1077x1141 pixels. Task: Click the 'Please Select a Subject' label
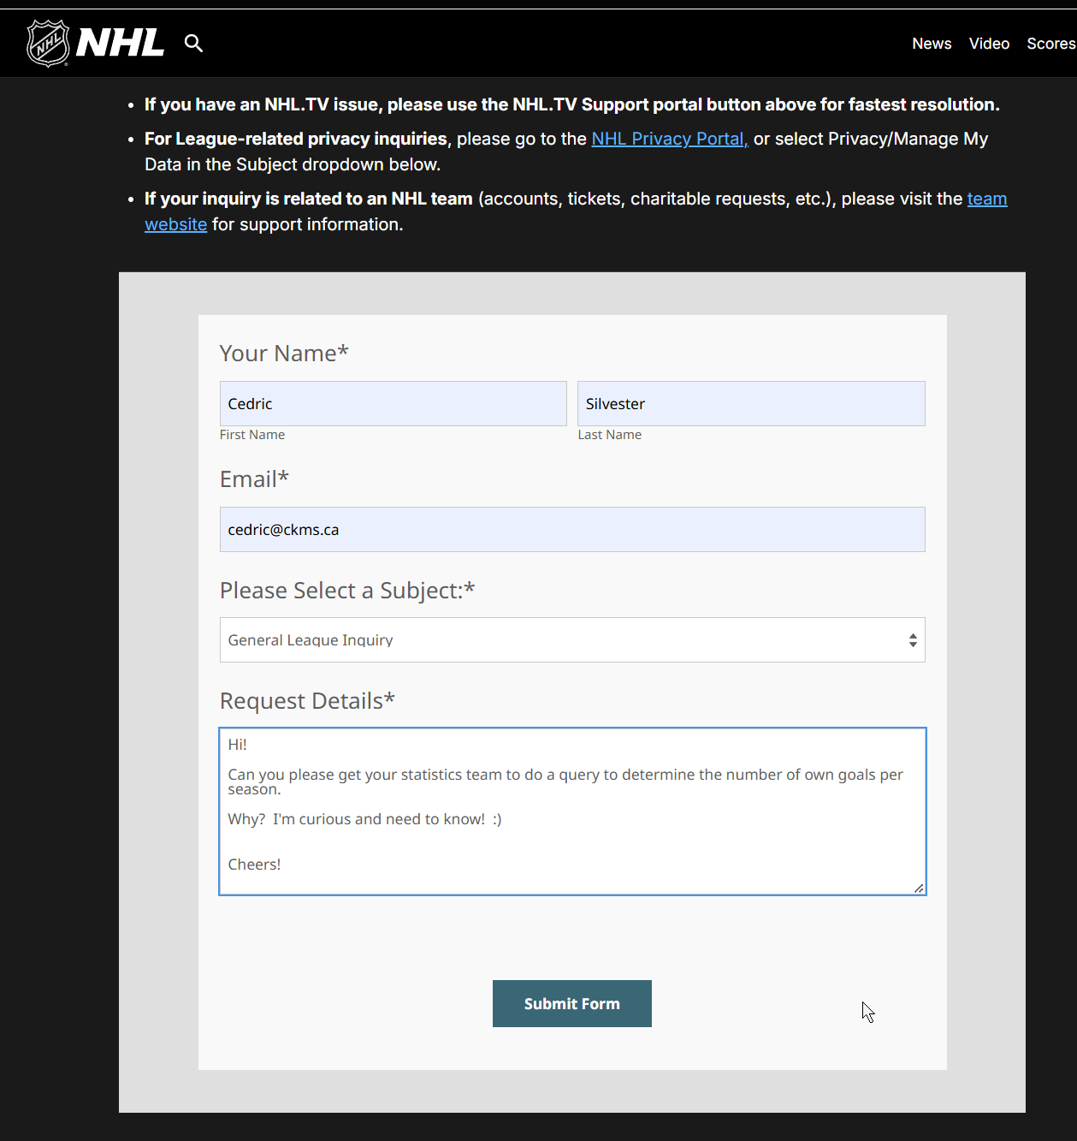[x=346, y=591]
